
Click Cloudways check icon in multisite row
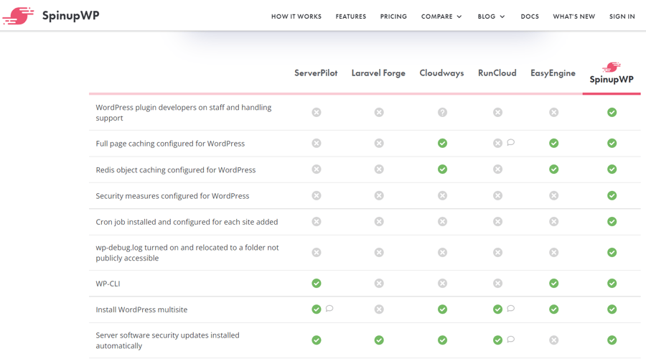click(x=442, y=309)
